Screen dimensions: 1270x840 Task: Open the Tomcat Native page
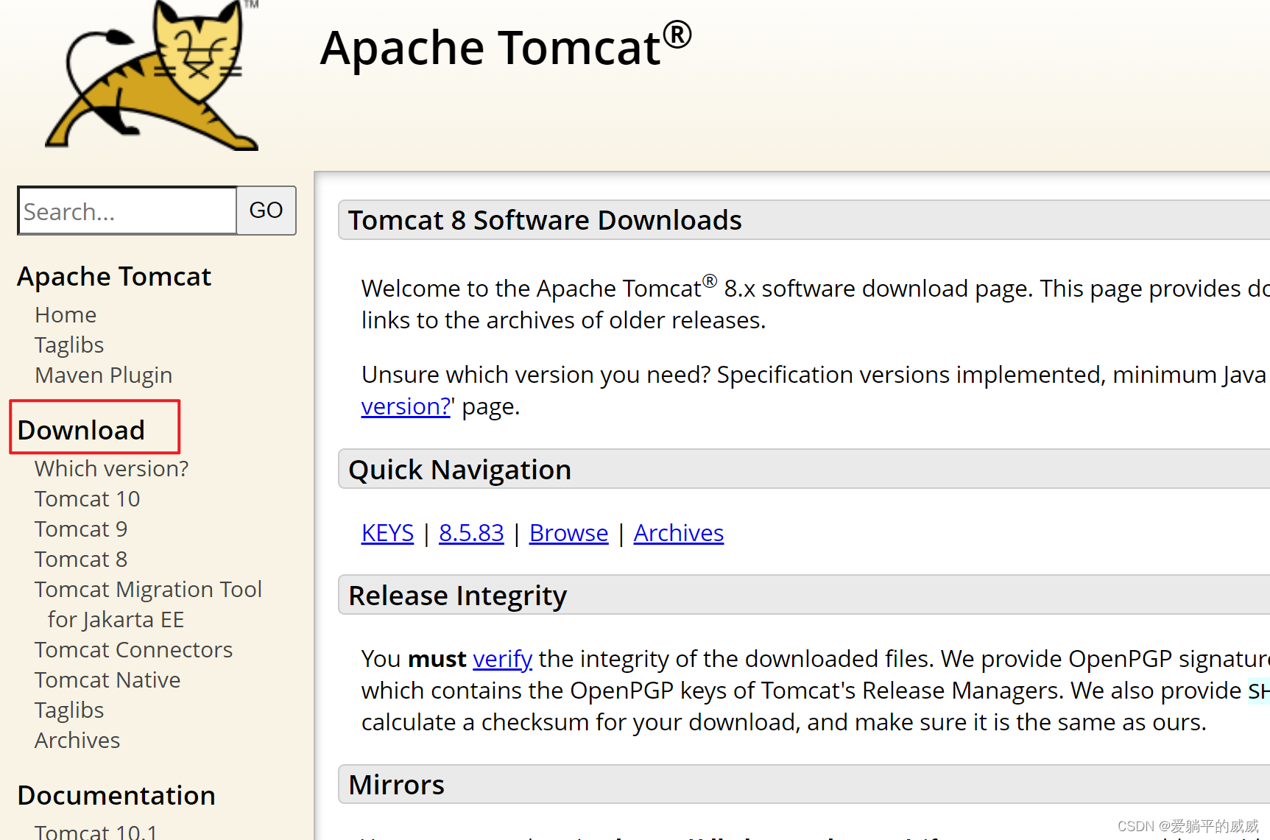coord(107,680)
